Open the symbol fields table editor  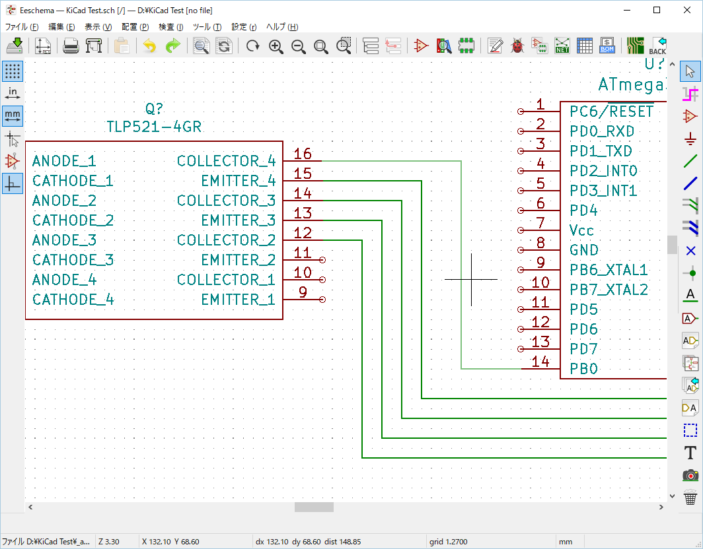coord(585,46)
